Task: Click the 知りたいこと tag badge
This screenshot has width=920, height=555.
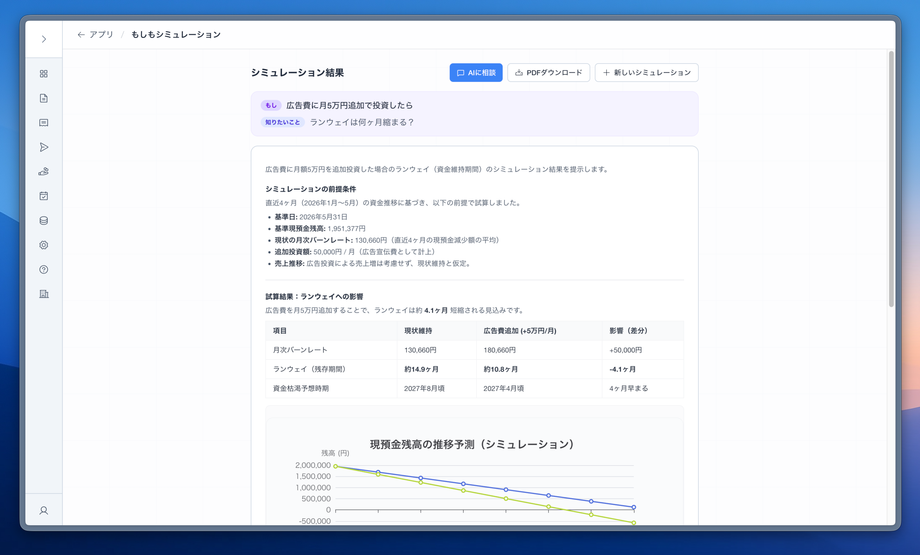Action: [x=283, y=122]
